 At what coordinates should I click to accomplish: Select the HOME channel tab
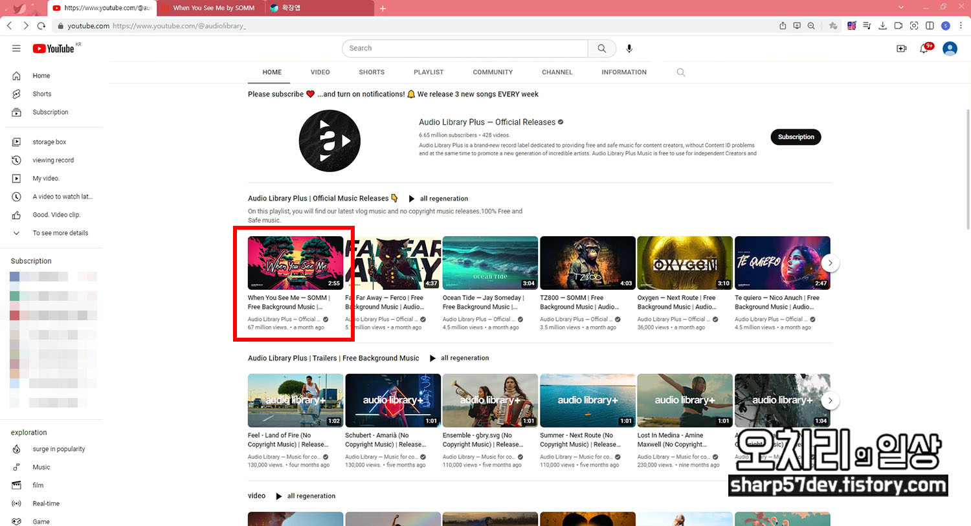272,72
